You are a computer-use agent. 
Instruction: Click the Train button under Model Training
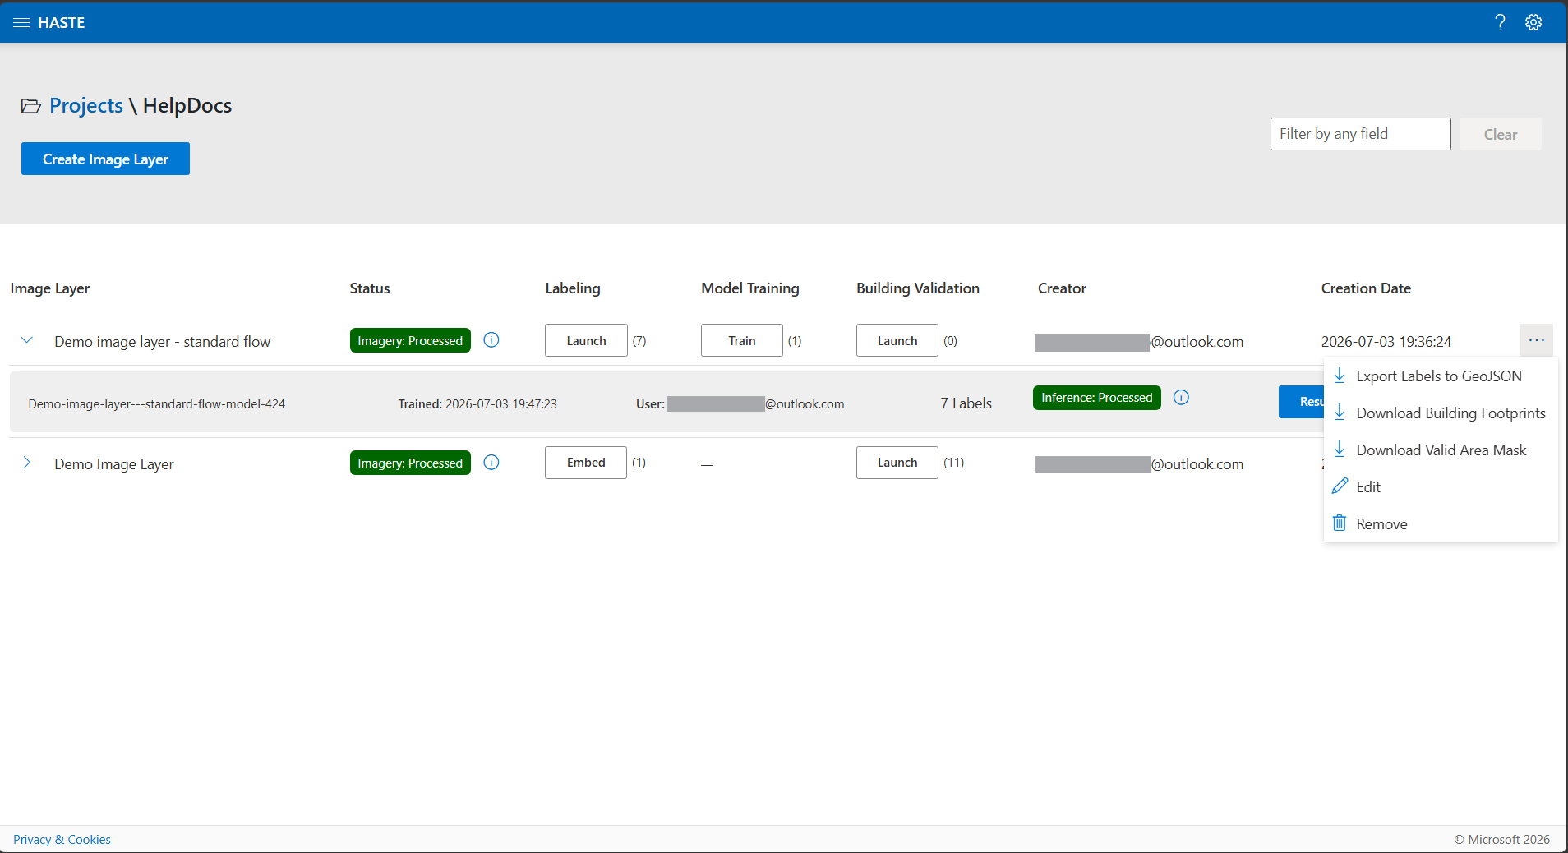click(x=741, y=340)
